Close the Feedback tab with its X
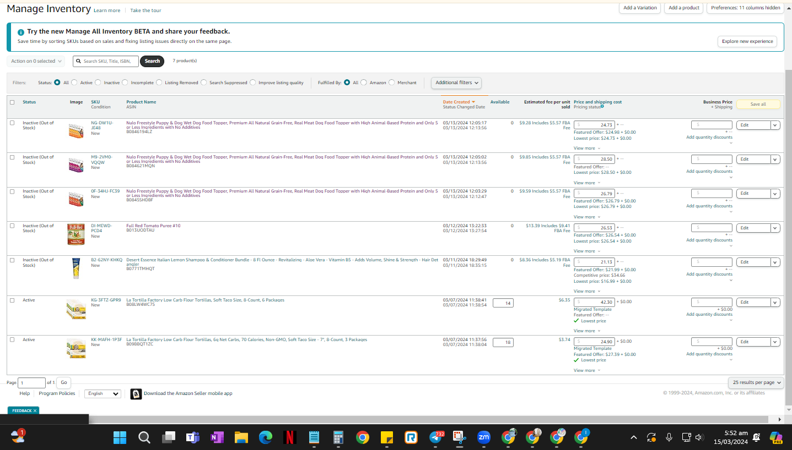The height and width of the screenshot is (450, 792). pos(35,411)
